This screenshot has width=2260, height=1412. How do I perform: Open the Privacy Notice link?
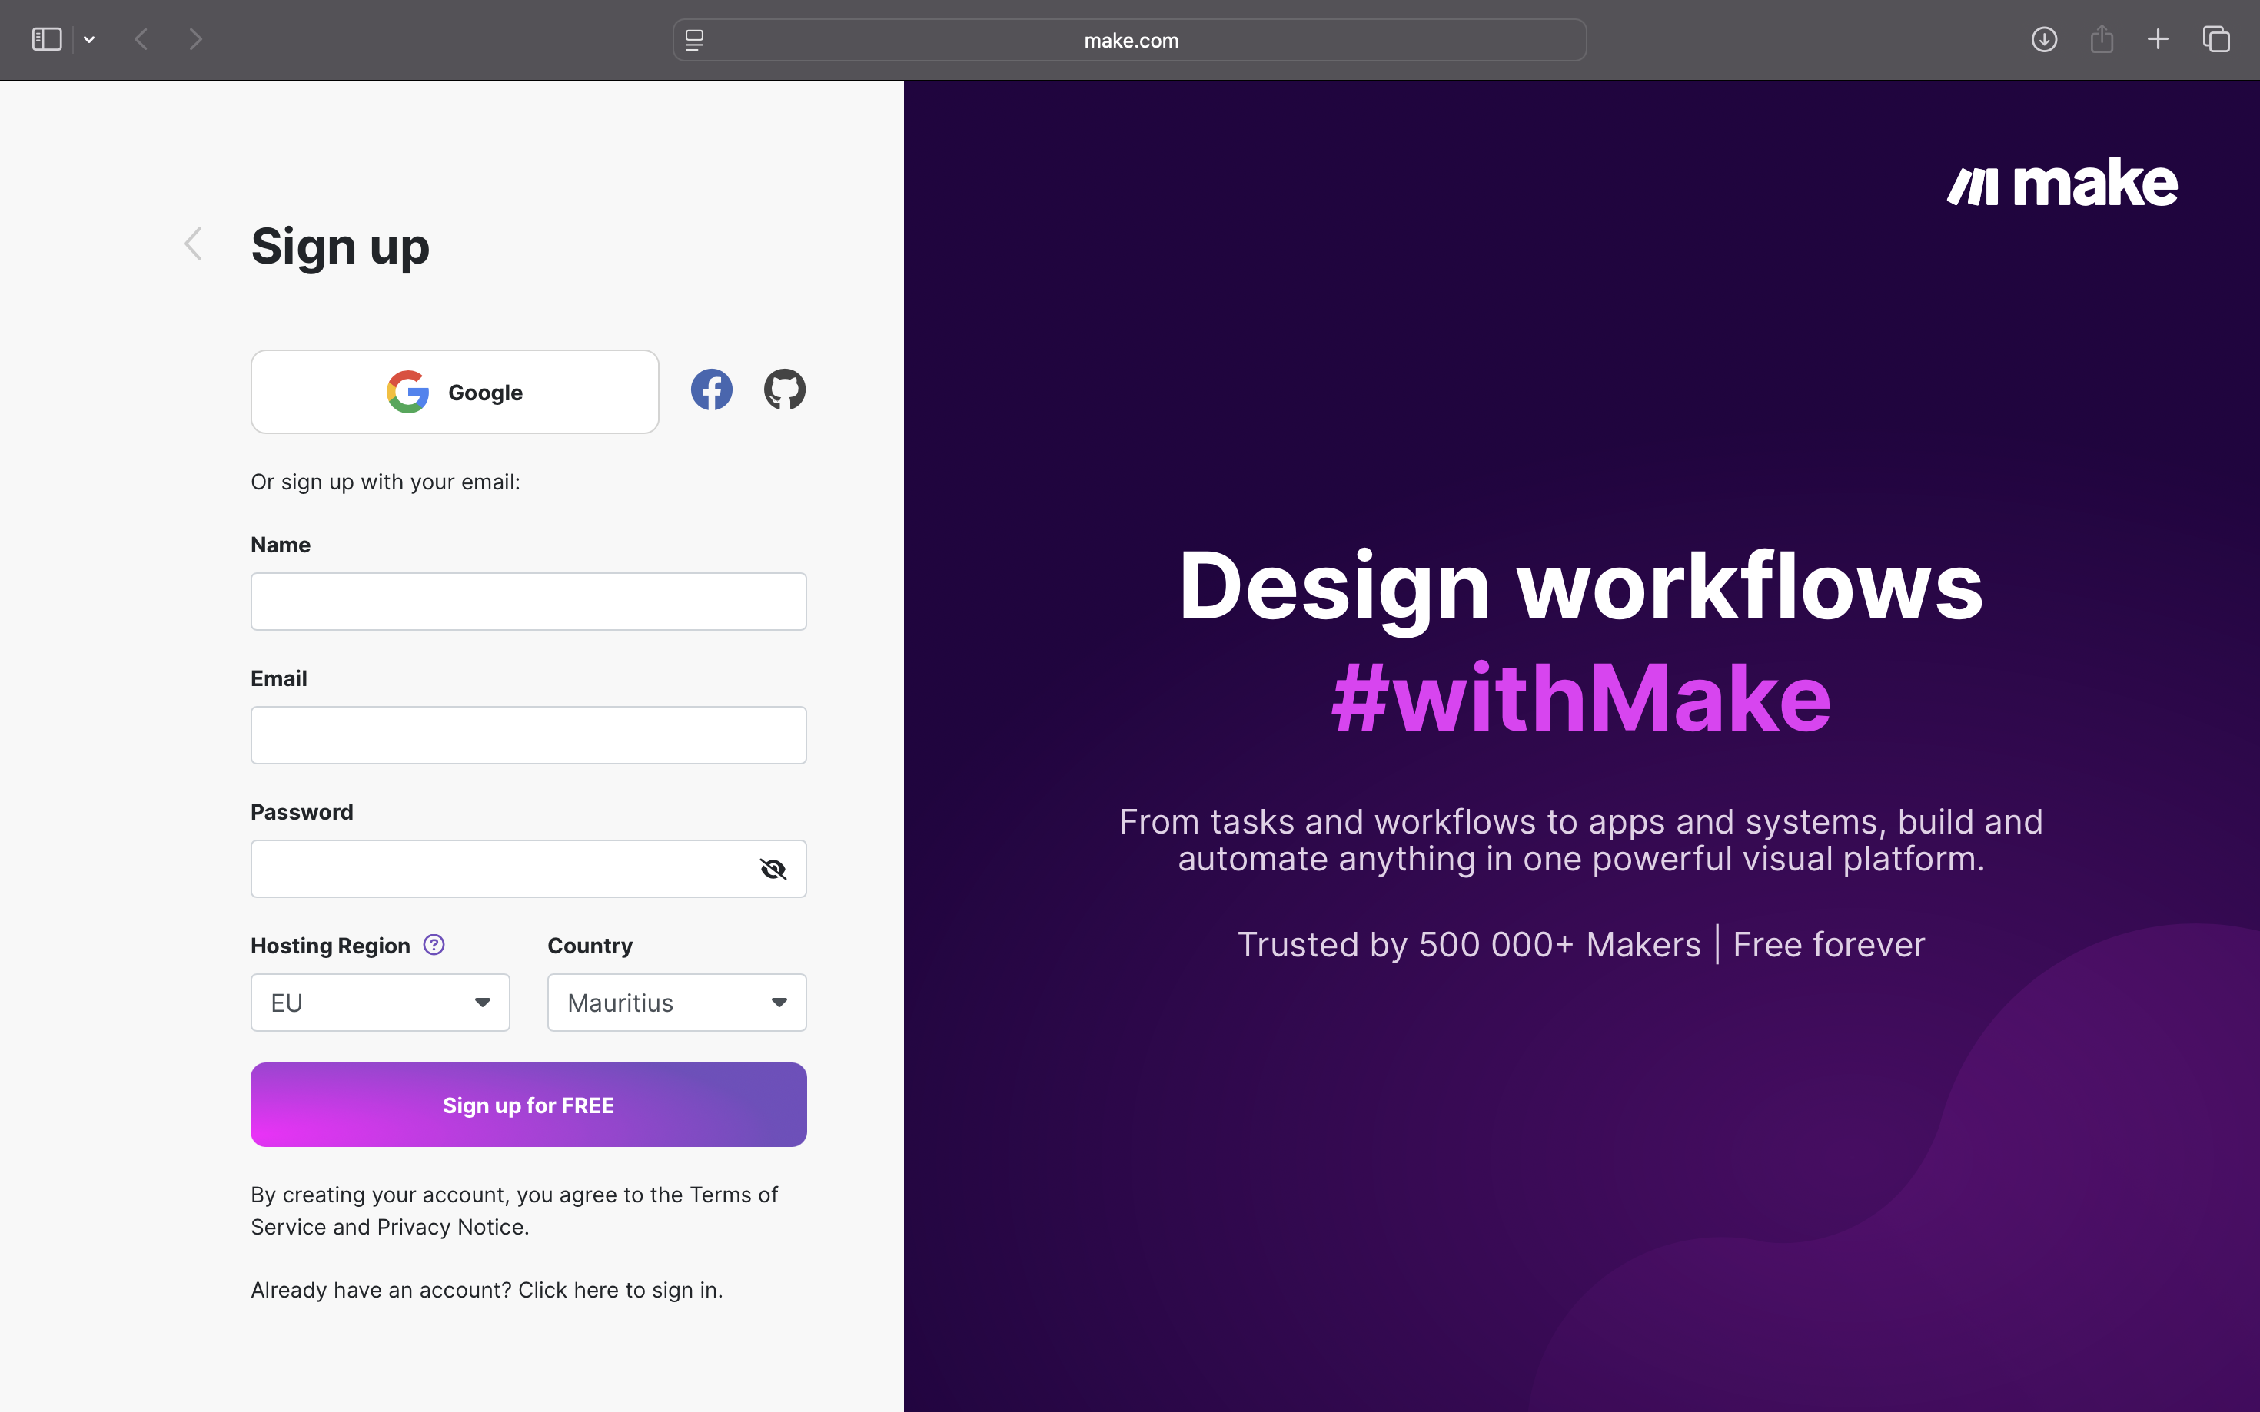pyautogui.click(x=451, y=1227)
